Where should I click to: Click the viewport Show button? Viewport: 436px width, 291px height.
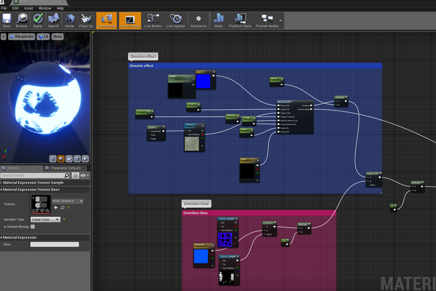tap(57, 37)
